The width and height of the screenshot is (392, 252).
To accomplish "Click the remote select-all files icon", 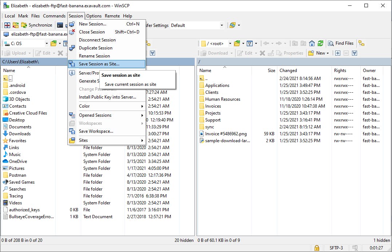I will pyautogui.click(x=354, y=53).
